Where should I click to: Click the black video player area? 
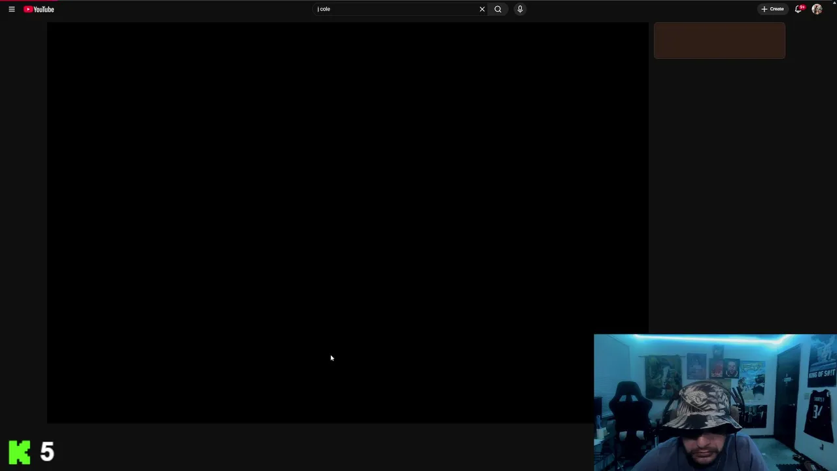tap(348, 222)
